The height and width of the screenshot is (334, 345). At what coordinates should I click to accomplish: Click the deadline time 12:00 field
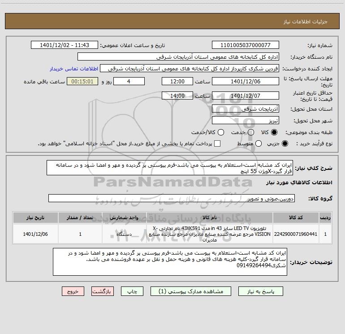(x=177, y=81)
